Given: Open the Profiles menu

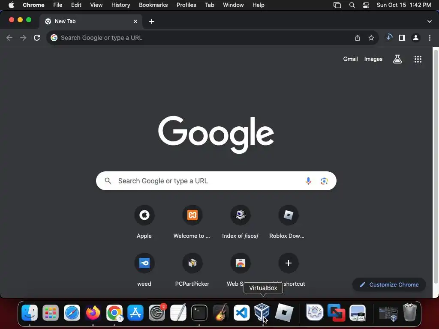Looking at the screenshot, I should [186, 5].
